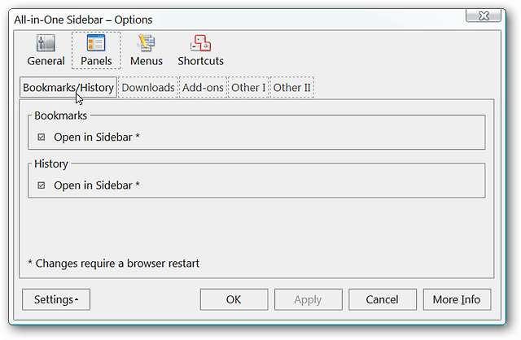Switch to the Downloads tab
This screenshot has height=340, width=521.
click(x=148, y=88)
